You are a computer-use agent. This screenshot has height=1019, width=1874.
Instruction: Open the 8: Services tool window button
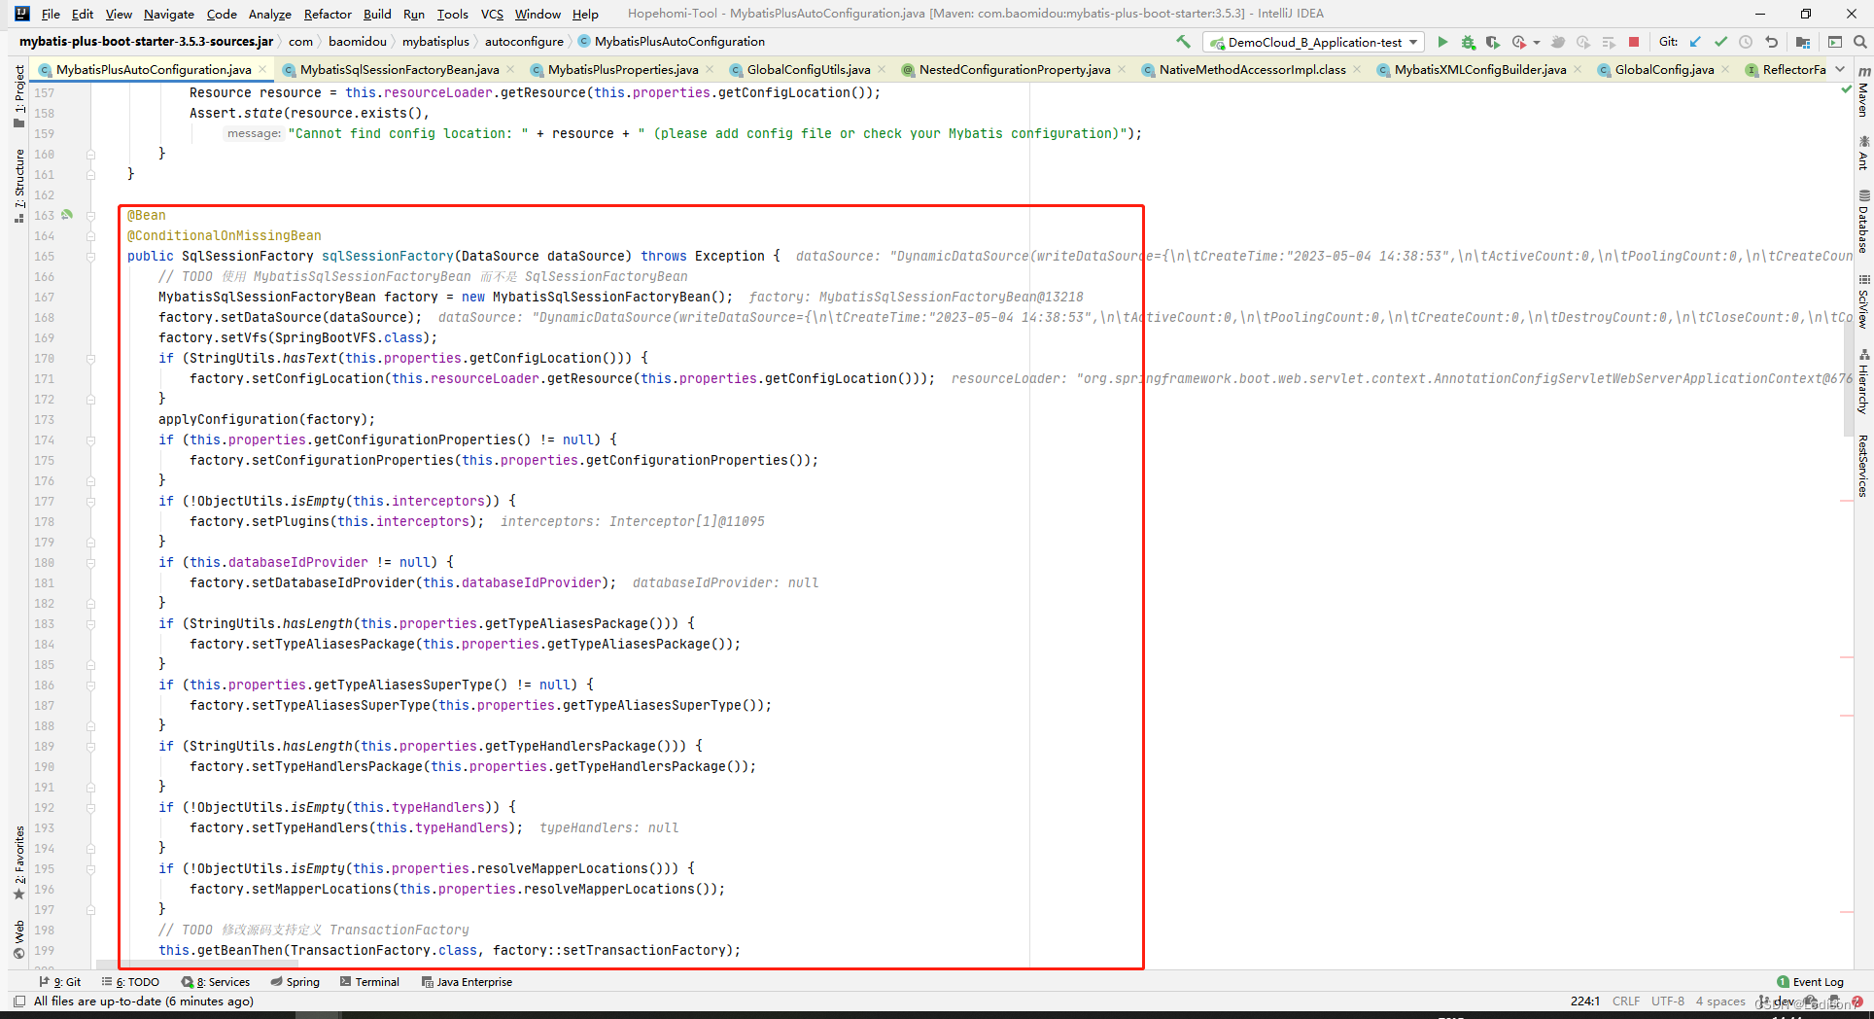click(216, 982)
